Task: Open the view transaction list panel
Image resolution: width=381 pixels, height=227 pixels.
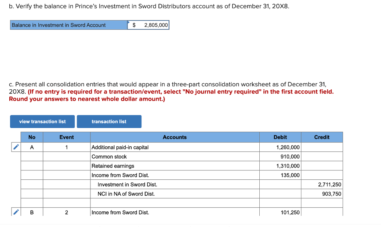Action: click(42, 121)
